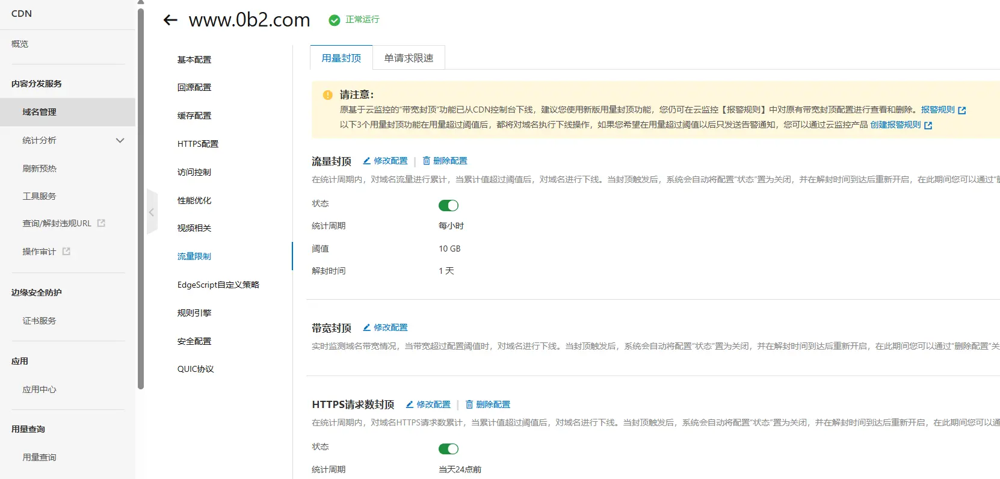Click the 10 GB threshold value
Viewport: 1000px width, 479px height.
pyautogui.click(x=449, y=249)
